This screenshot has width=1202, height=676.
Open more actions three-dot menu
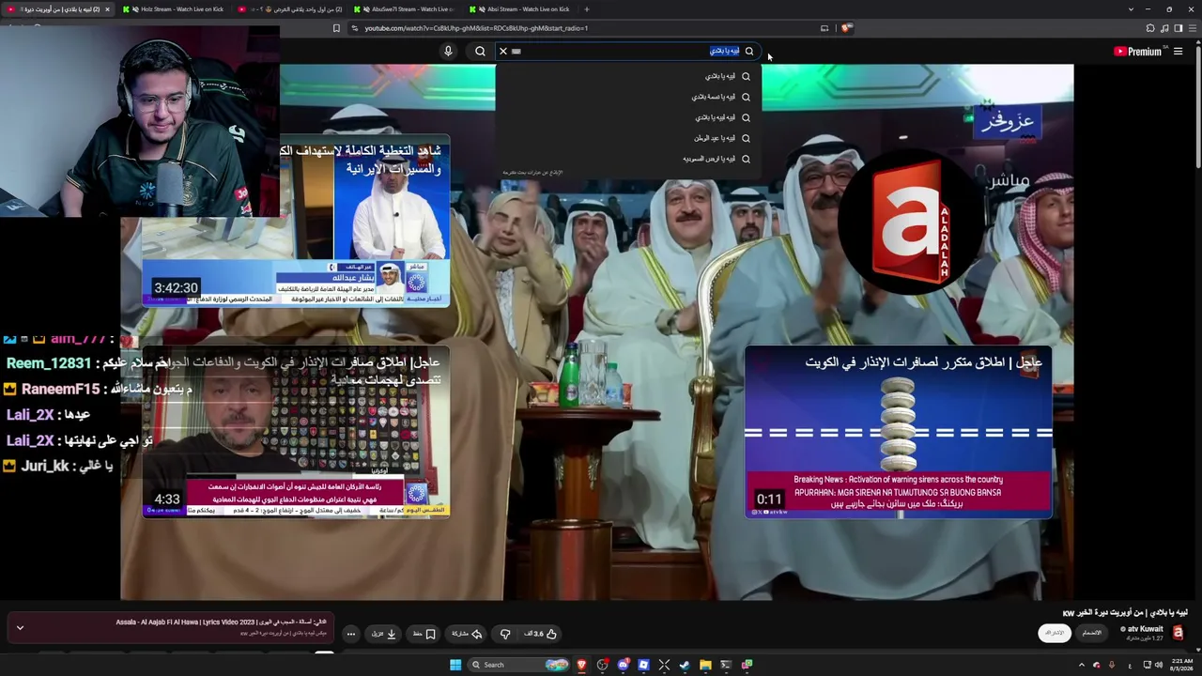(x=351, y=634)
